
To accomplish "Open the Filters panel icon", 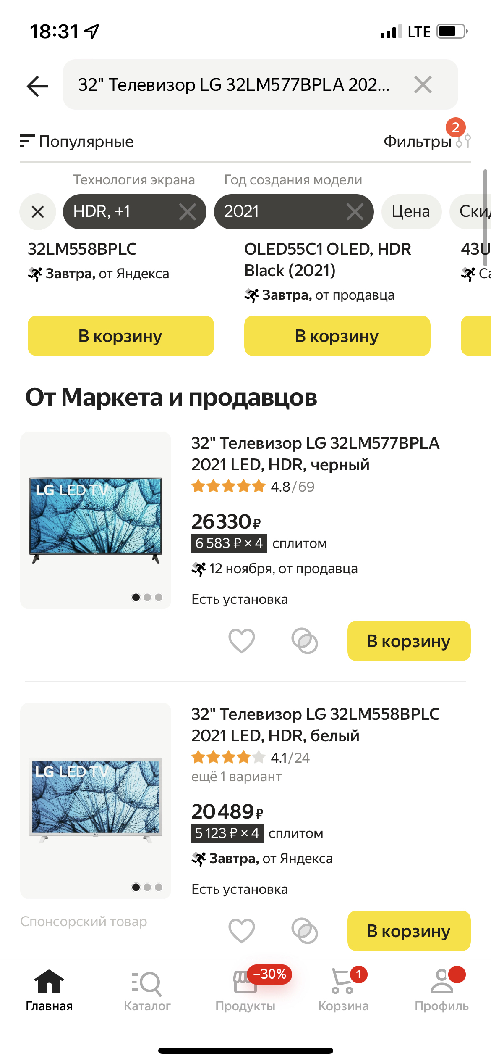I will 463,141.
